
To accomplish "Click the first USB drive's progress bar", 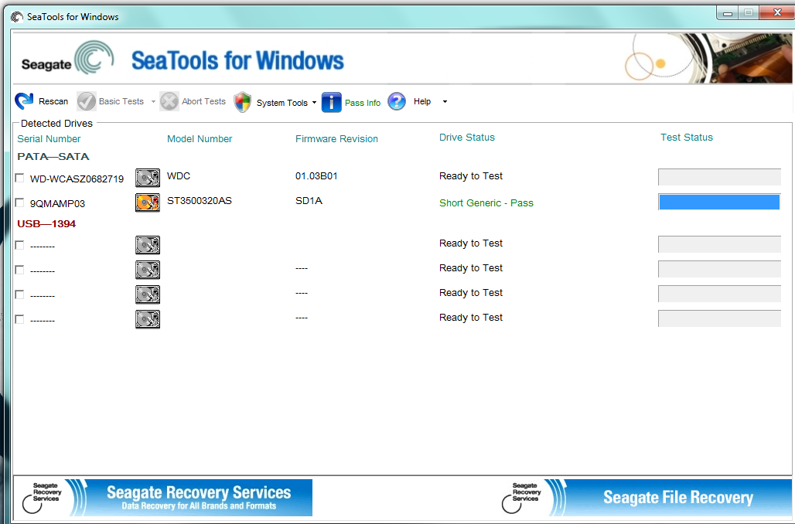I will (x=719, y=244).
